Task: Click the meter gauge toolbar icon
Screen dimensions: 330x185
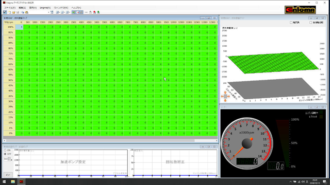Action: click(x=77, y=12)
